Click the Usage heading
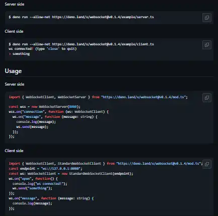 click(13, 71)
